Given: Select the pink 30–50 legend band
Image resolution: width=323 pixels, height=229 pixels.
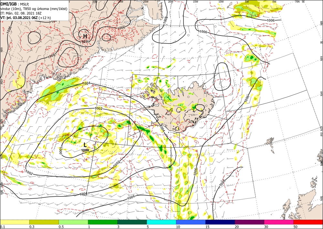Looking at the screenshot, I should [x=279, y=222].
